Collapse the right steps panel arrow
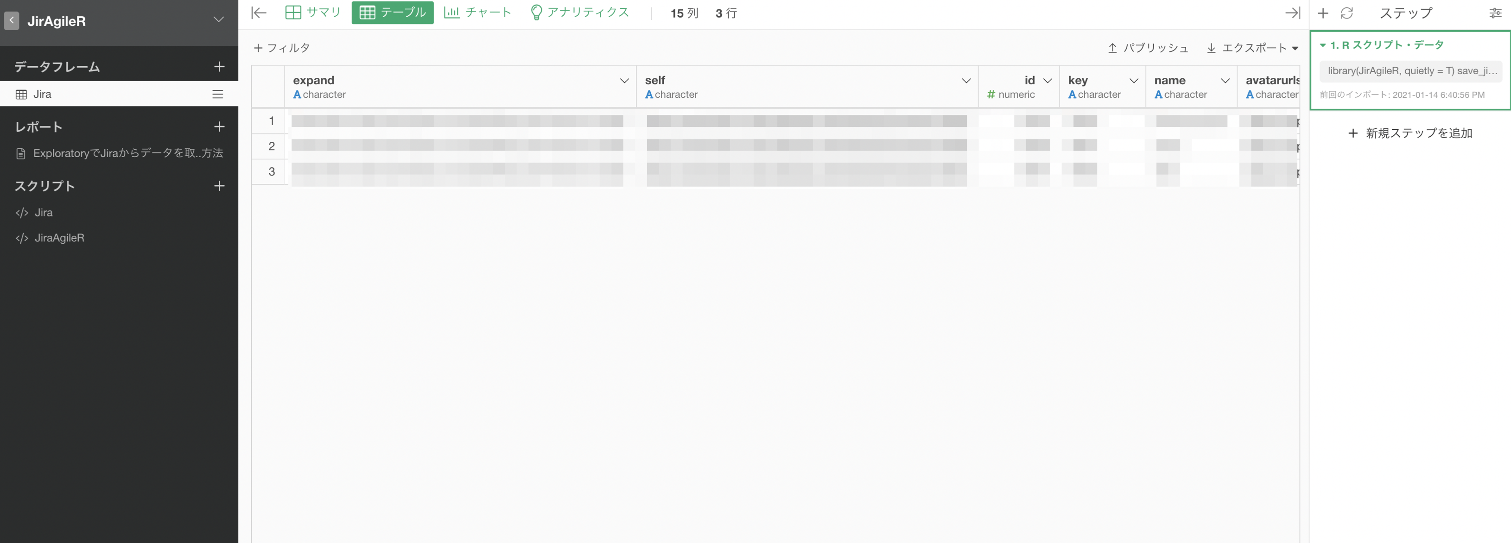Image resolution: width=1511 pixels, height=543 pixels. pos(1292,13)
